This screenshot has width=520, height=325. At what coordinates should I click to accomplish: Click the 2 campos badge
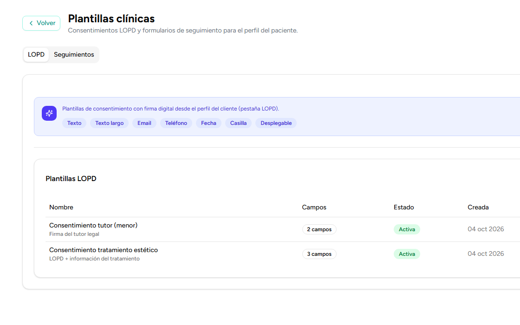coord(319,229)
